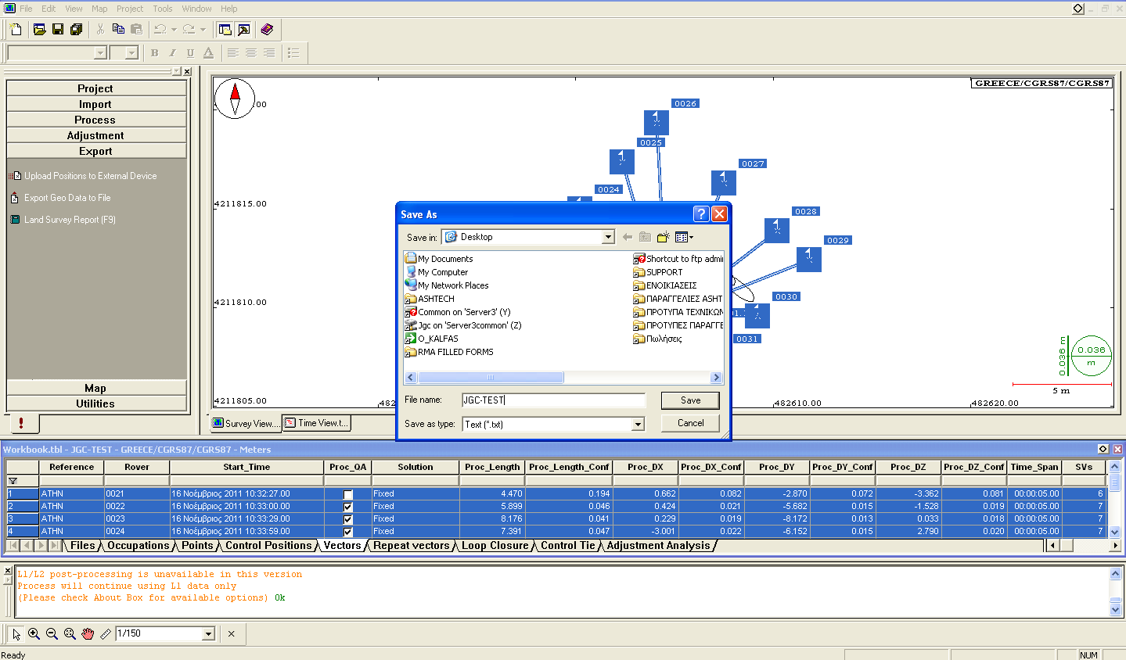Expand the Adjustment section in left panel
Image resolution: width=1126 pixels, height=660 pixels.
(x=95, y=135)
